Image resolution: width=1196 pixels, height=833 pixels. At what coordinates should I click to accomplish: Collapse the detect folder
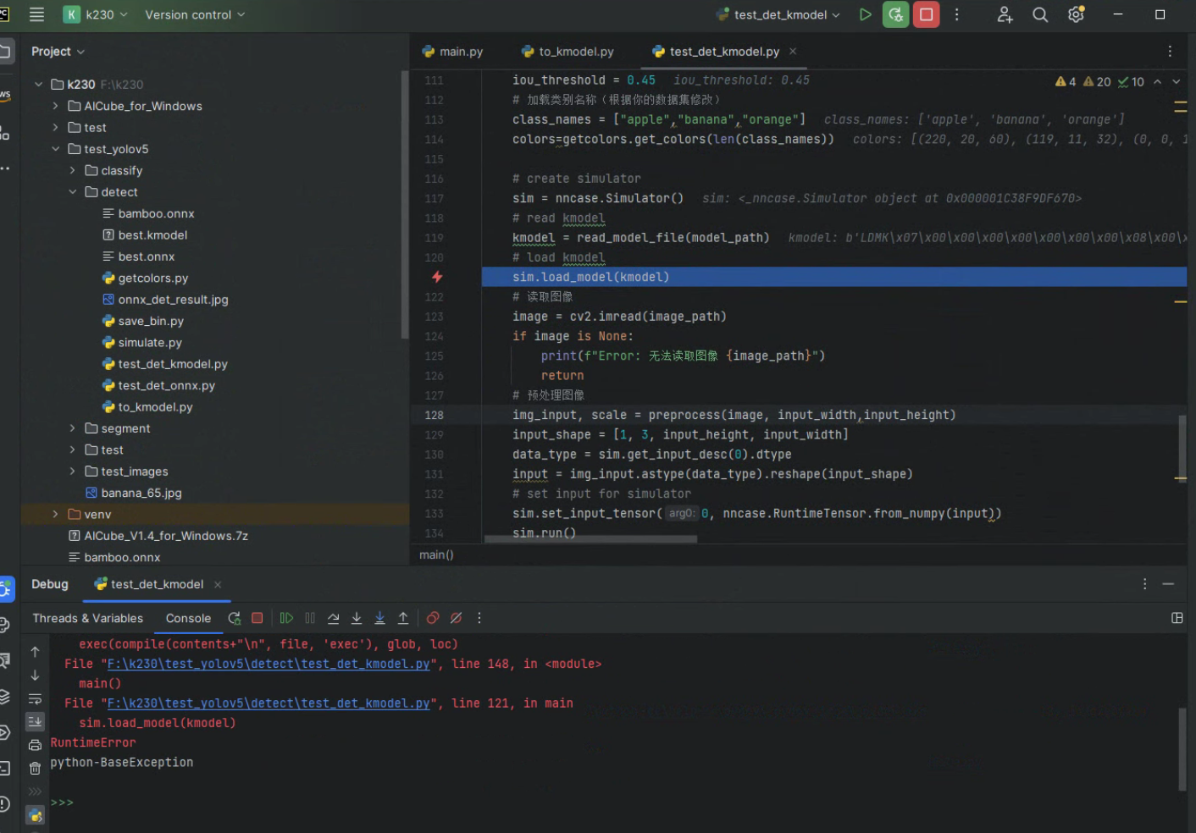coord(73,192)
